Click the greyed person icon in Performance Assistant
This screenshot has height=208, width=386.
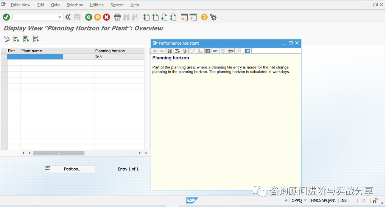[x=201, y=51]
